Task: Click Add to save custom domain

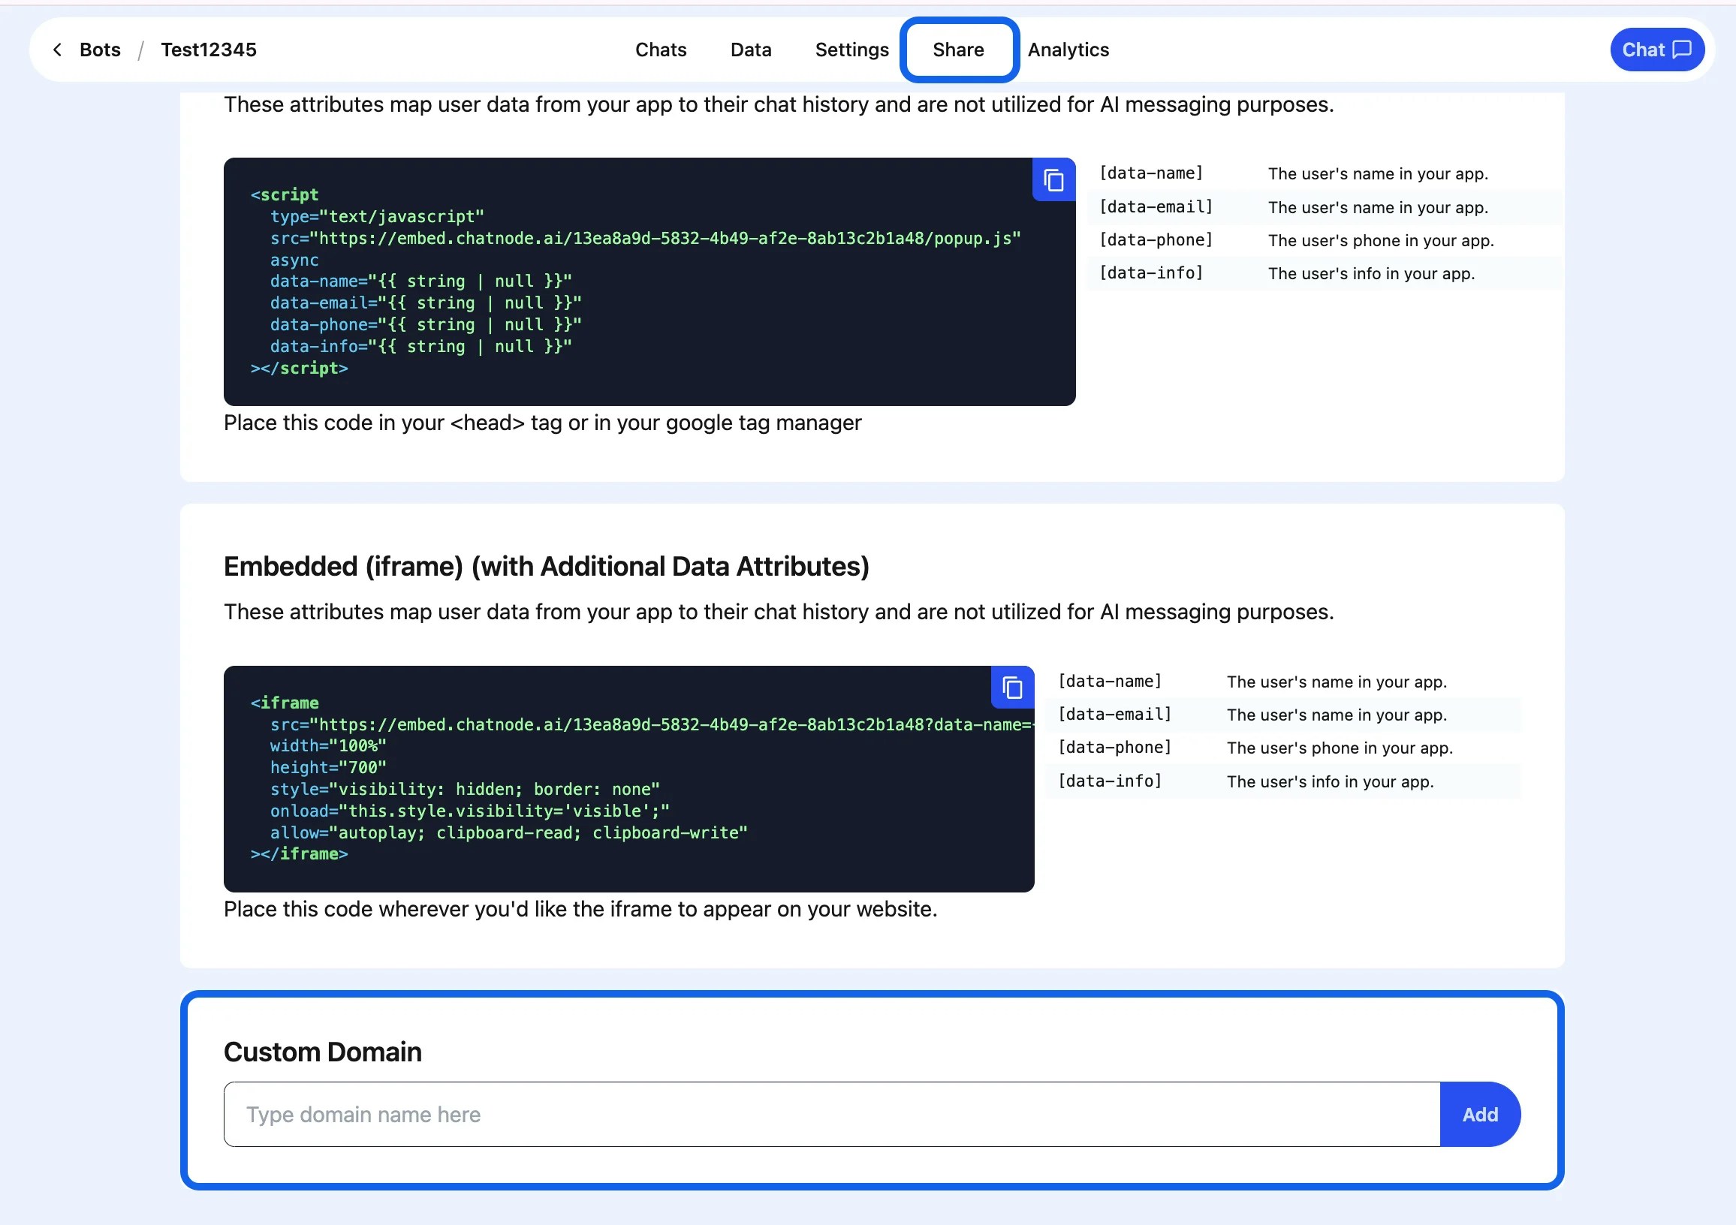Action: (1480, 1114)
